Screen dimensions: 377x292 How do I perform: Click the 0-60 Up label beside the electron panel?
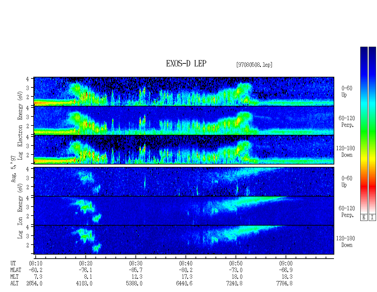(x=347, y=92)
